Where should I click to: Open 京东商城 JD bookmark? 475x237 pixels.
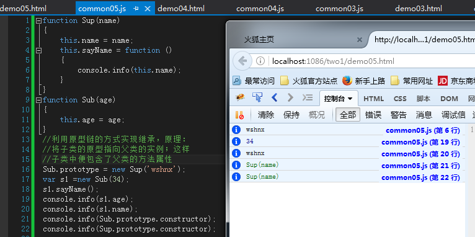point(456,81)
